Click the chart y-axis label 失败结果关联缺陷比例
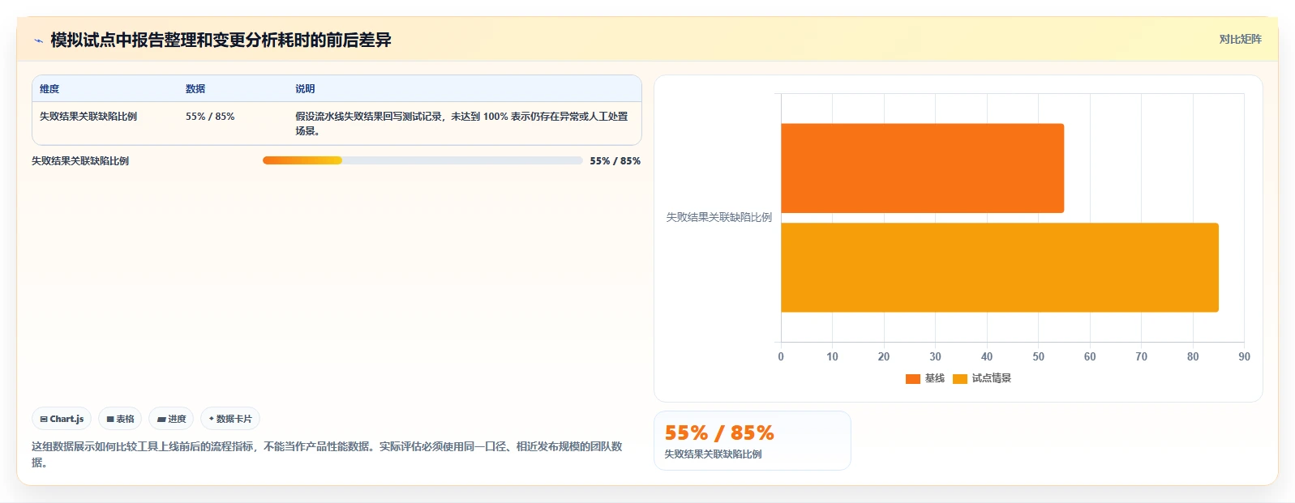Screen dimensions: 1295x503 719,217
